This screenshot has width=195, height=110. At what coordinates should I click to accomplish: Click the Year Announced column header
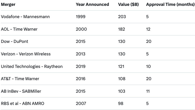pyautogui.click(x=92, y=5)
